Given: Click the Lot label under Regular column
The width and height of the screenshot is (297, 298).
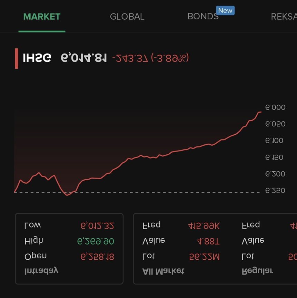Looking at the screenshot, I should click(x=248, y=256).
